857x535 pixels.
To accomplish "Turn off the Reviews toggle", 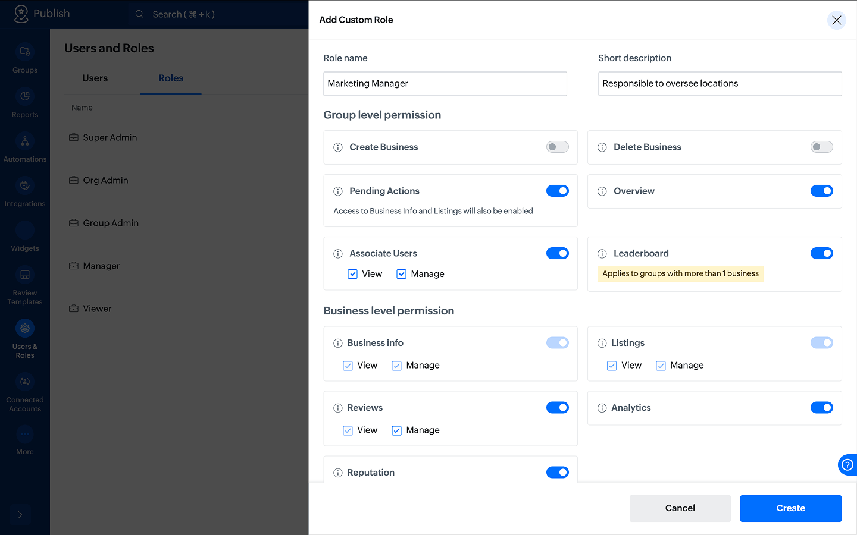I will pyautogui.click(x=558, y=407).
